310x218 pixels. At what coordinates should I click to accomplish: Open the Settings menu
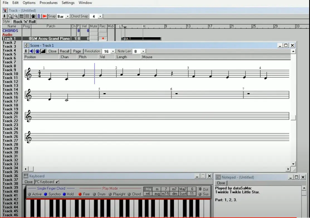pos(68,3)
